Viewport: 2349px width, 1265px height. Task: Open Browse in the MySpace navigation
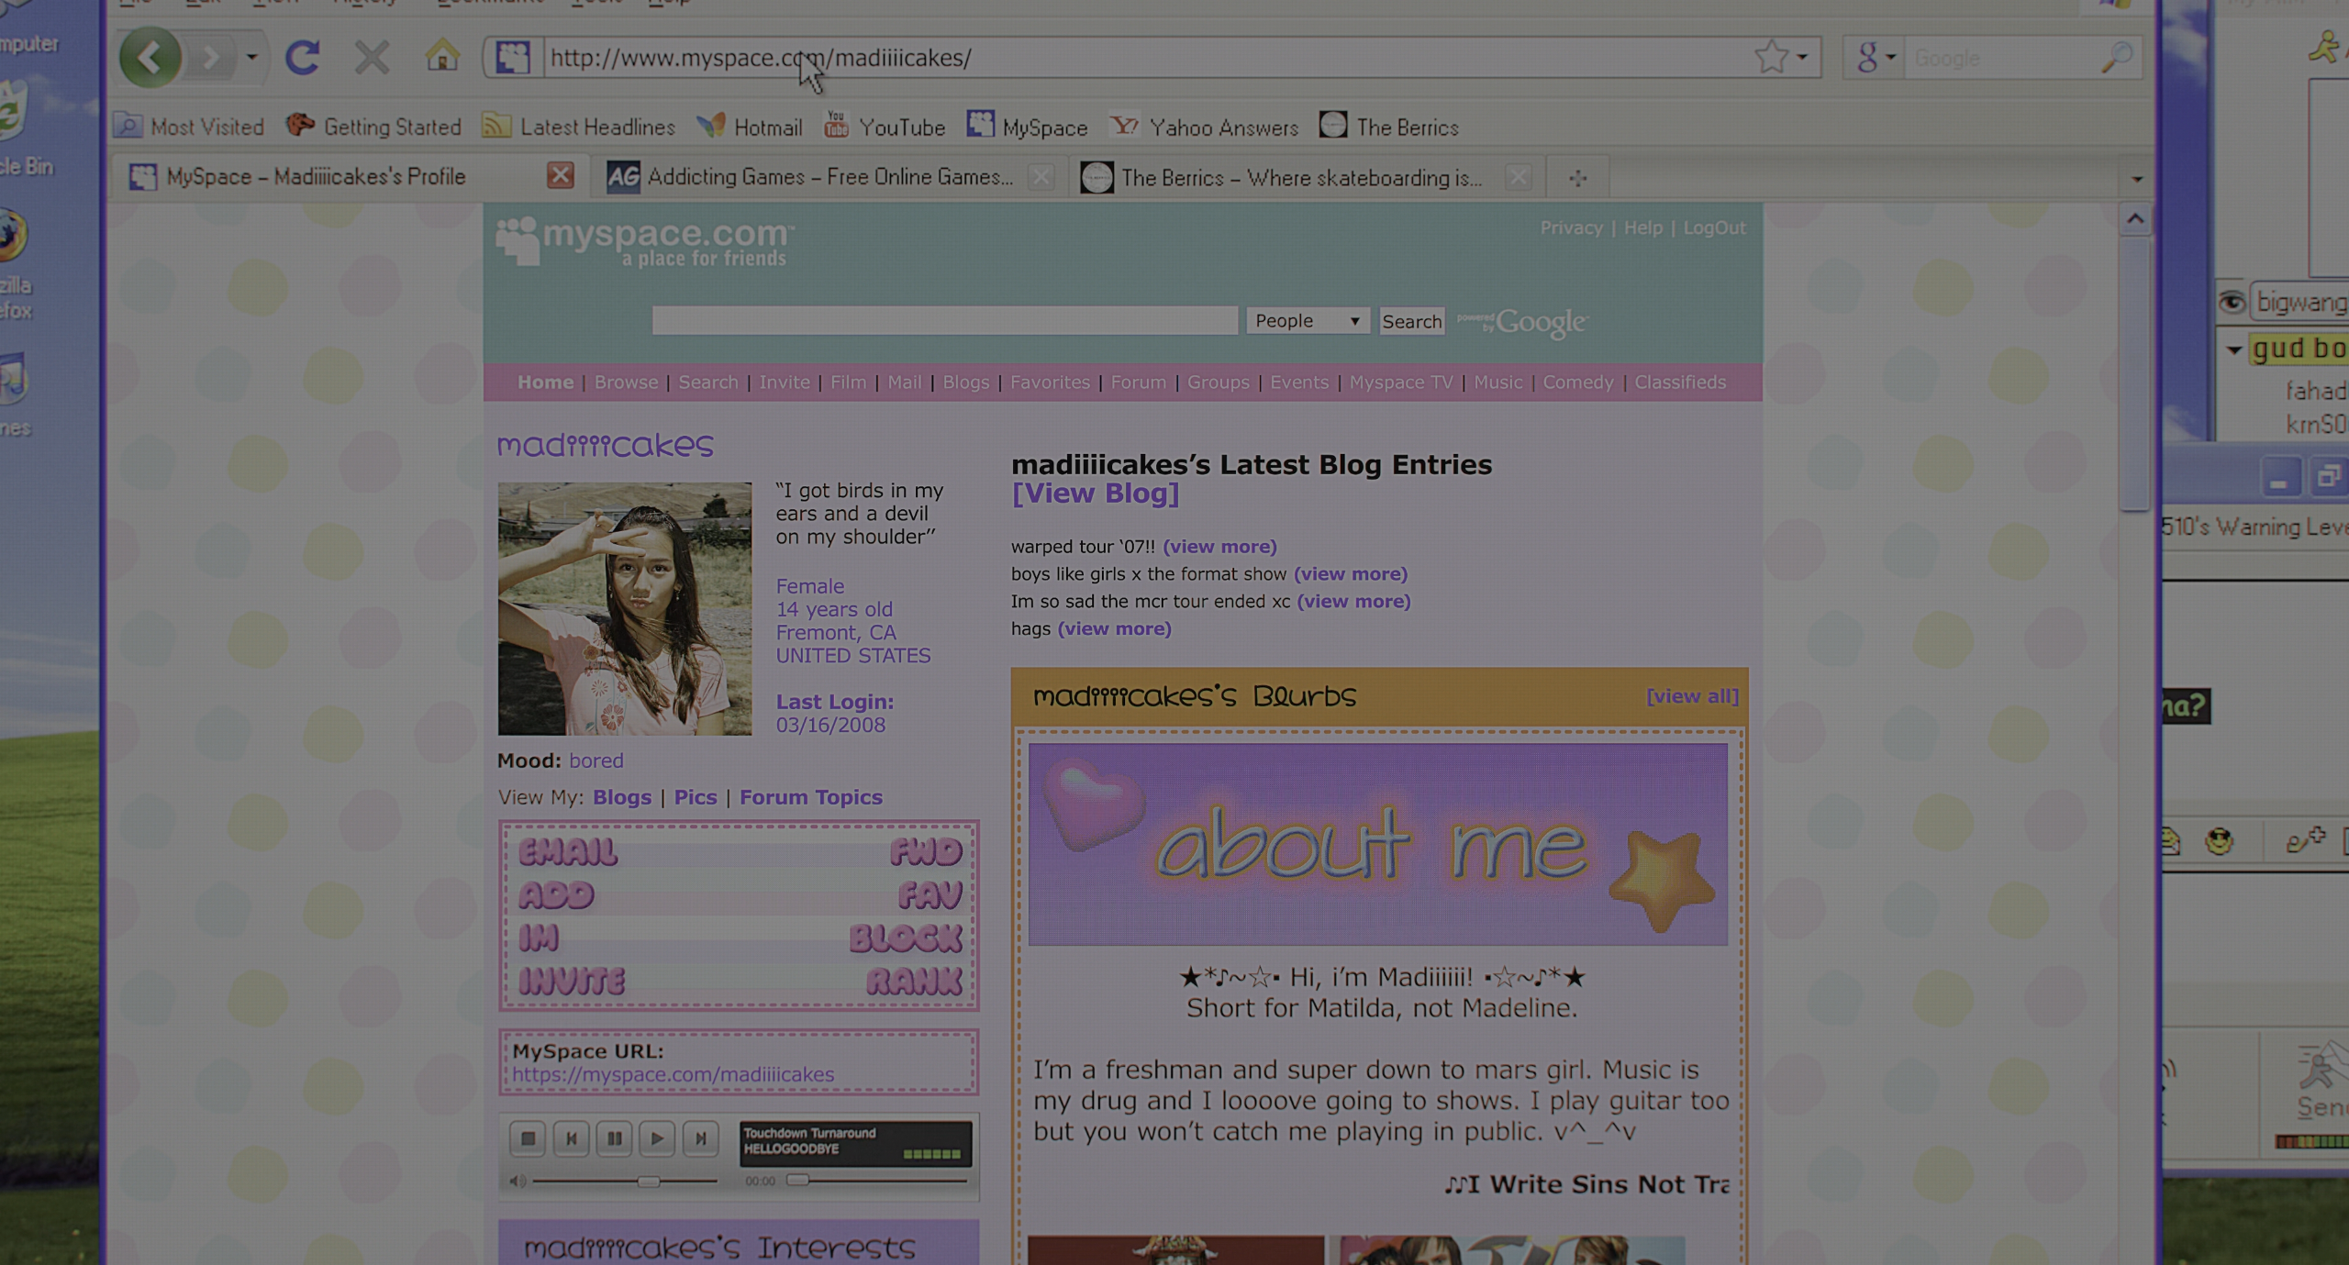click(626, 383)
